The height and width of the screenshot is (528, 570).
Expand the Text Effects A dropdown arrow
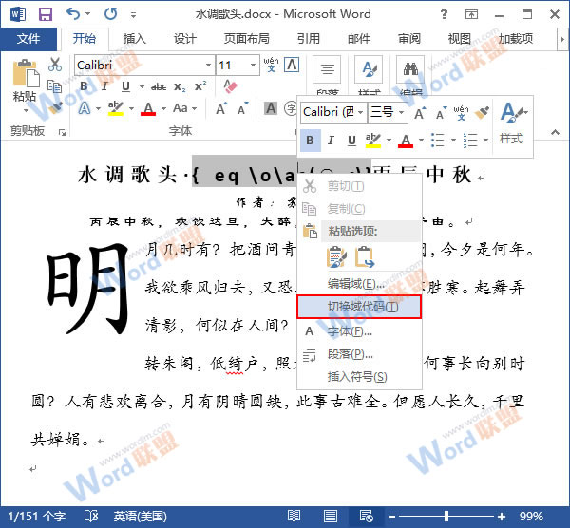98,108
